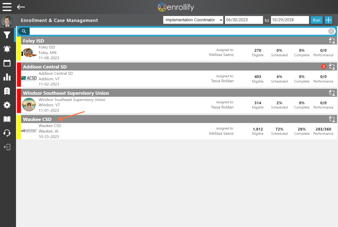The height and width of the screenshot is (227, 338).
Task: Click the 403 Eligible count
Action: 258,77
